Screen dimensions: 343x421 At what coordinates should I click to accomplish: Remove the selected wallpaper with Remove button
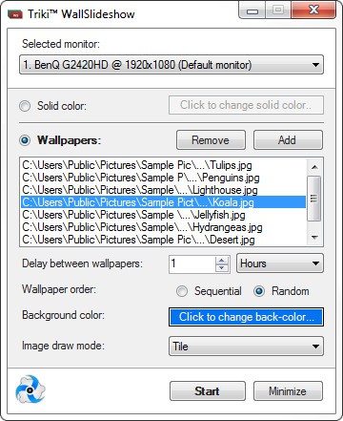211,140
